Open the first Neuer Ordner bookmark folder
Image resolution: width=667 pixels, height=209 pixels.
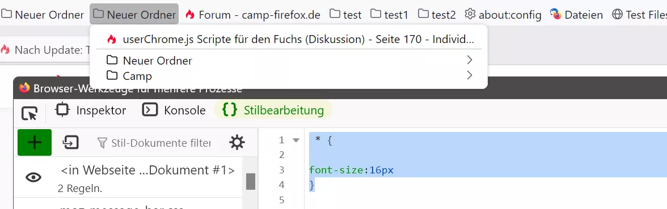tap(43, 15)
